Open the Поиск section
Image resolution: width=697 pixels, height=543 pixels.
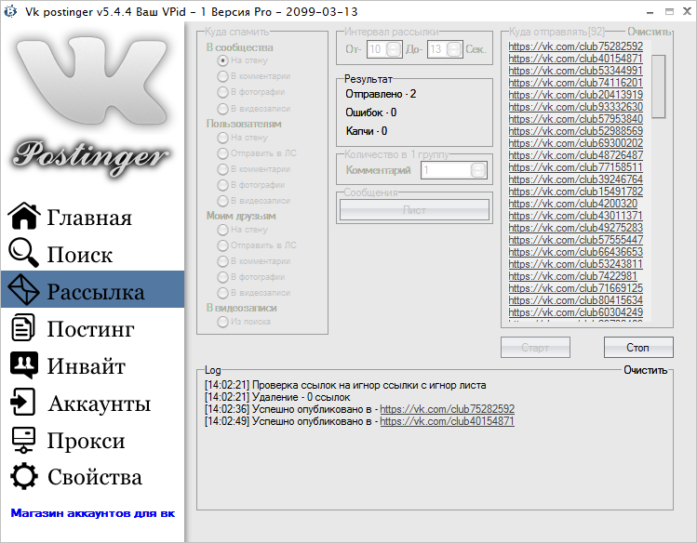click(x=92, y=253)
